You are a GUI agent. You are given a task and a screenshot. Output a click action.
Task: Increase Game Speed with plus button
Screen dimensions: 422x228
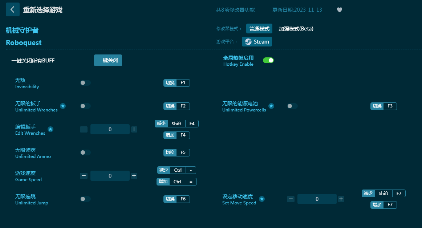tap(134, 176)
